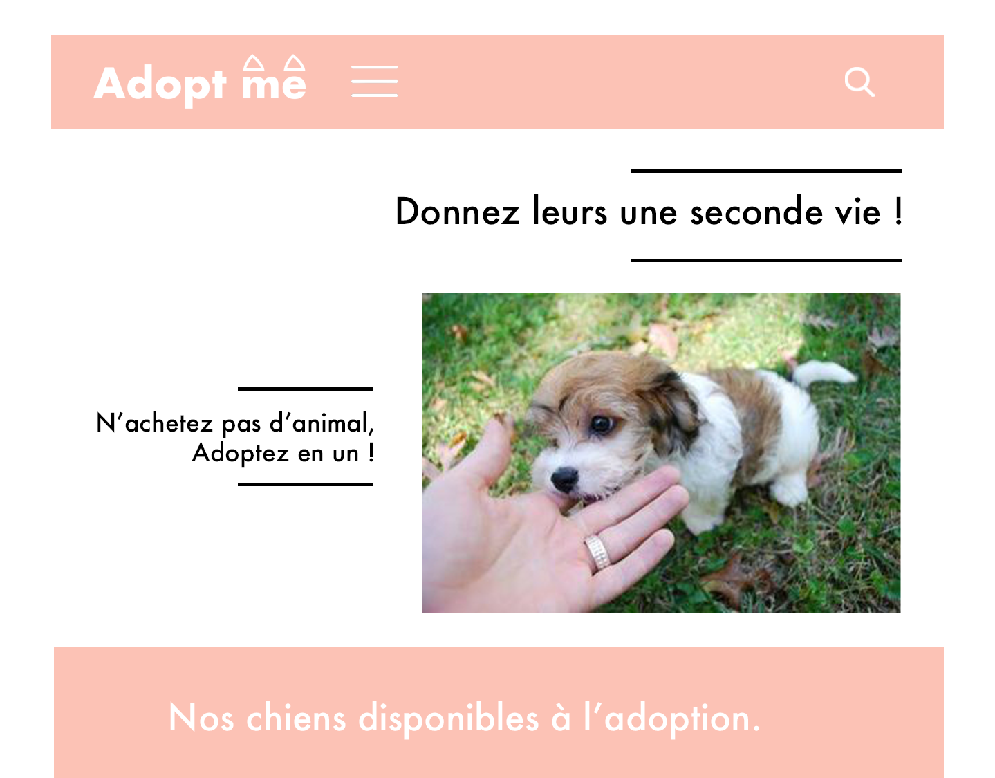Open the puppy photo
This screenshot has width=995, height=778.
pyautogui.click(x=661, y=452)
